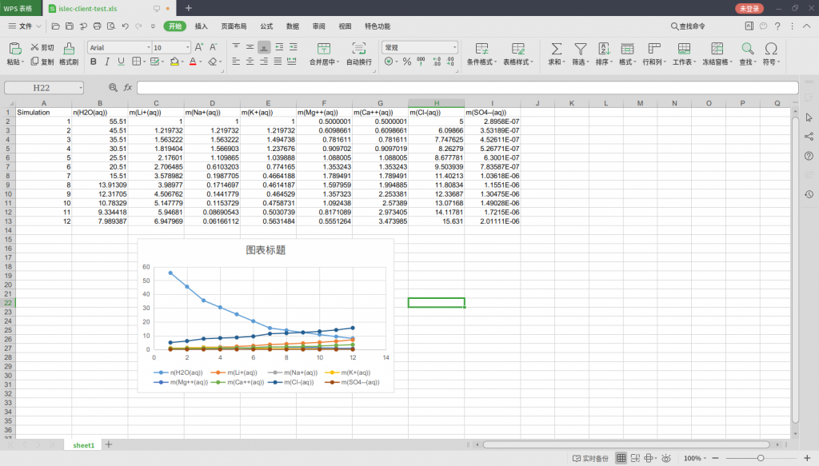Click the formula bar input field
Screen dimensions: 819x466
[x=467, y=88]
